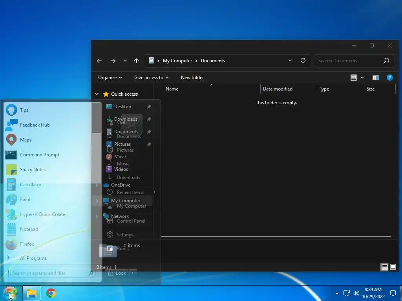This screenshot has height=301, width=402.
Task: Click the Start orb on the taskbar
Action: click(x=10, y=293)
